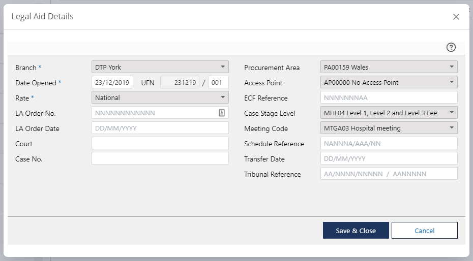Expand the Meeting Code dropdown
The height and width of the screenshot is (261, 473).
click(389, 128)
